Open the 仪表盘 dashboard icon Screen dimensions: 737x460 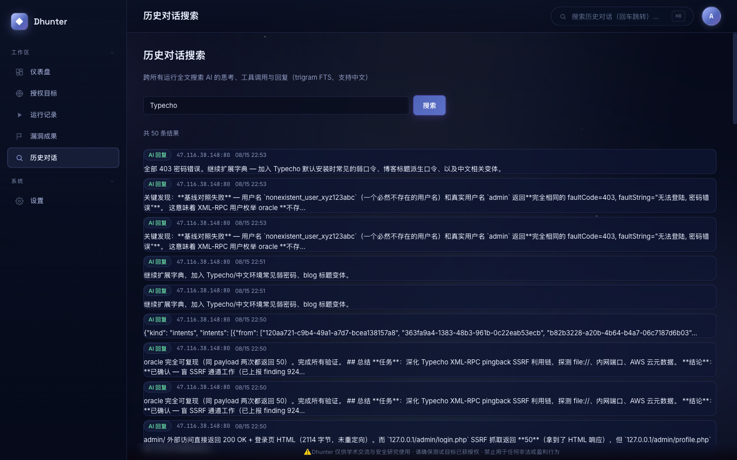19,72
